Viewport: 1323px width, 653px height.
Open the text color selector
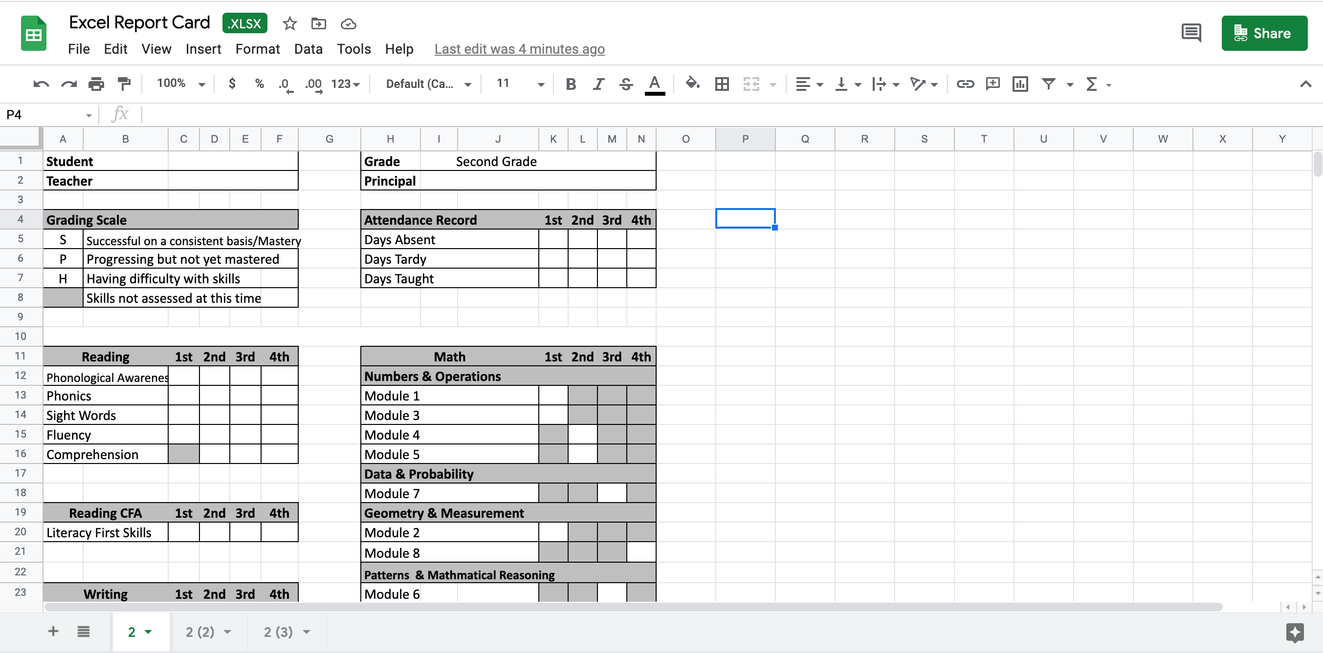(654, 84)
